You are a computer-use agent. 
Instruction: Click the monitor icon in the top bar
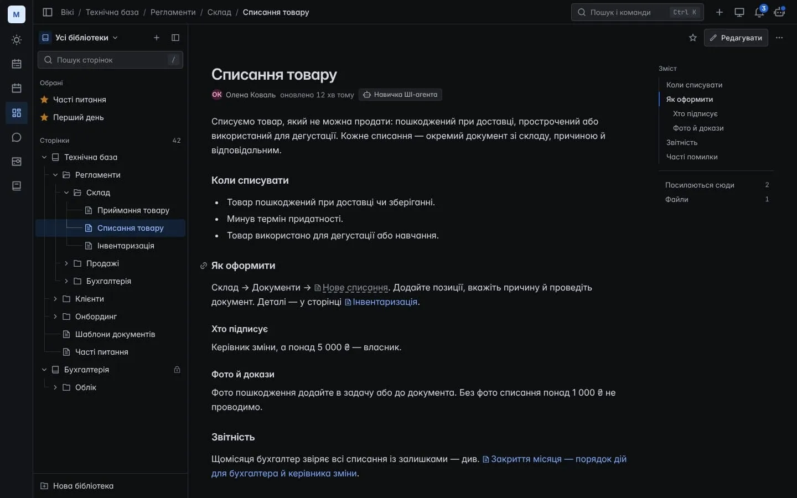click(x=739, y=12)
